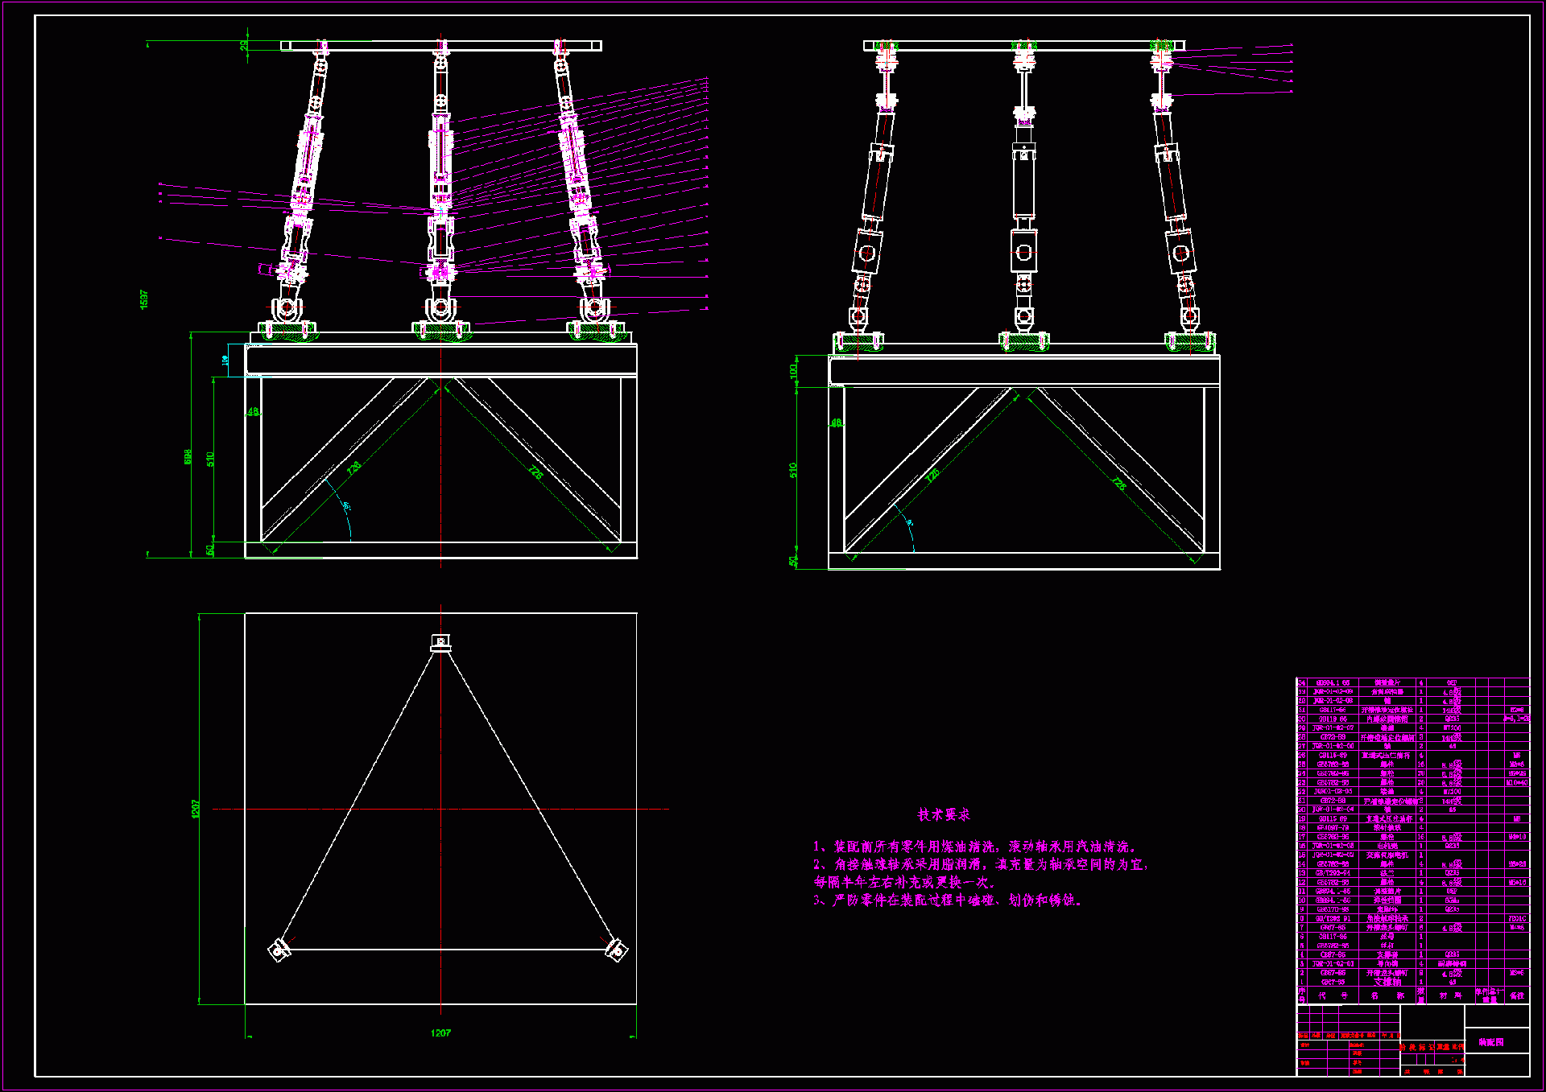Click the 726 dimension on right-view right brace

[x=1118, y=484]
